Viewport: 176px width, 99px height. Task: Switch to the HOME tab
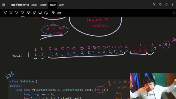[34, 5]
